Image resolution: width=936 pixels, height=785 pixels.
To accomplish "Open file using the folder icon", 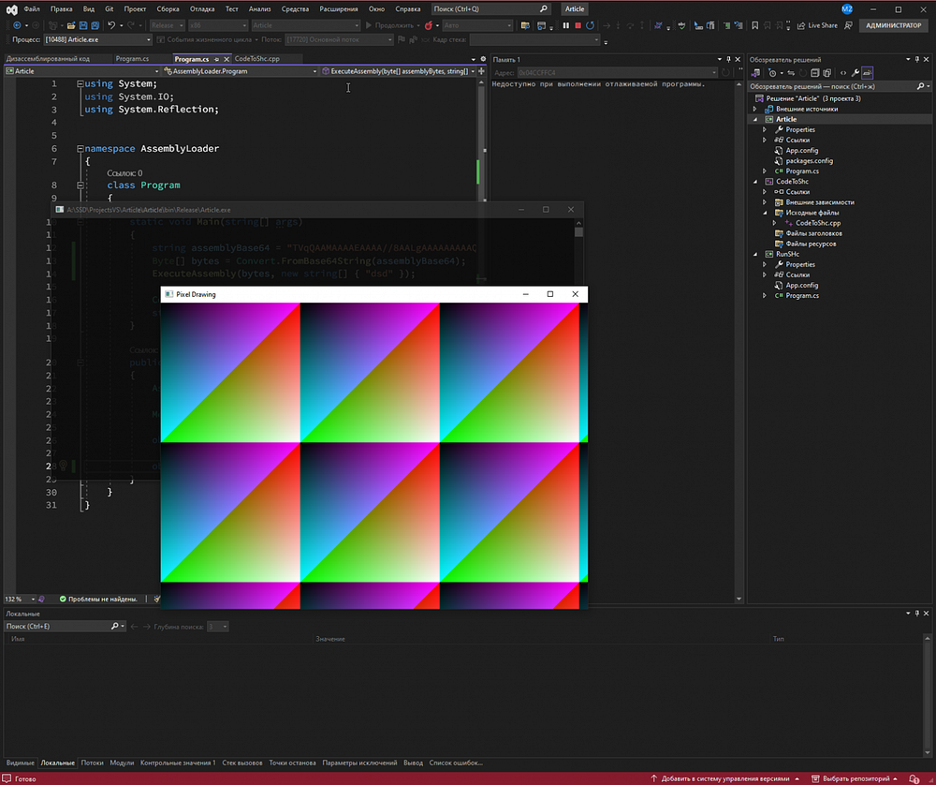I will [71, 25].
